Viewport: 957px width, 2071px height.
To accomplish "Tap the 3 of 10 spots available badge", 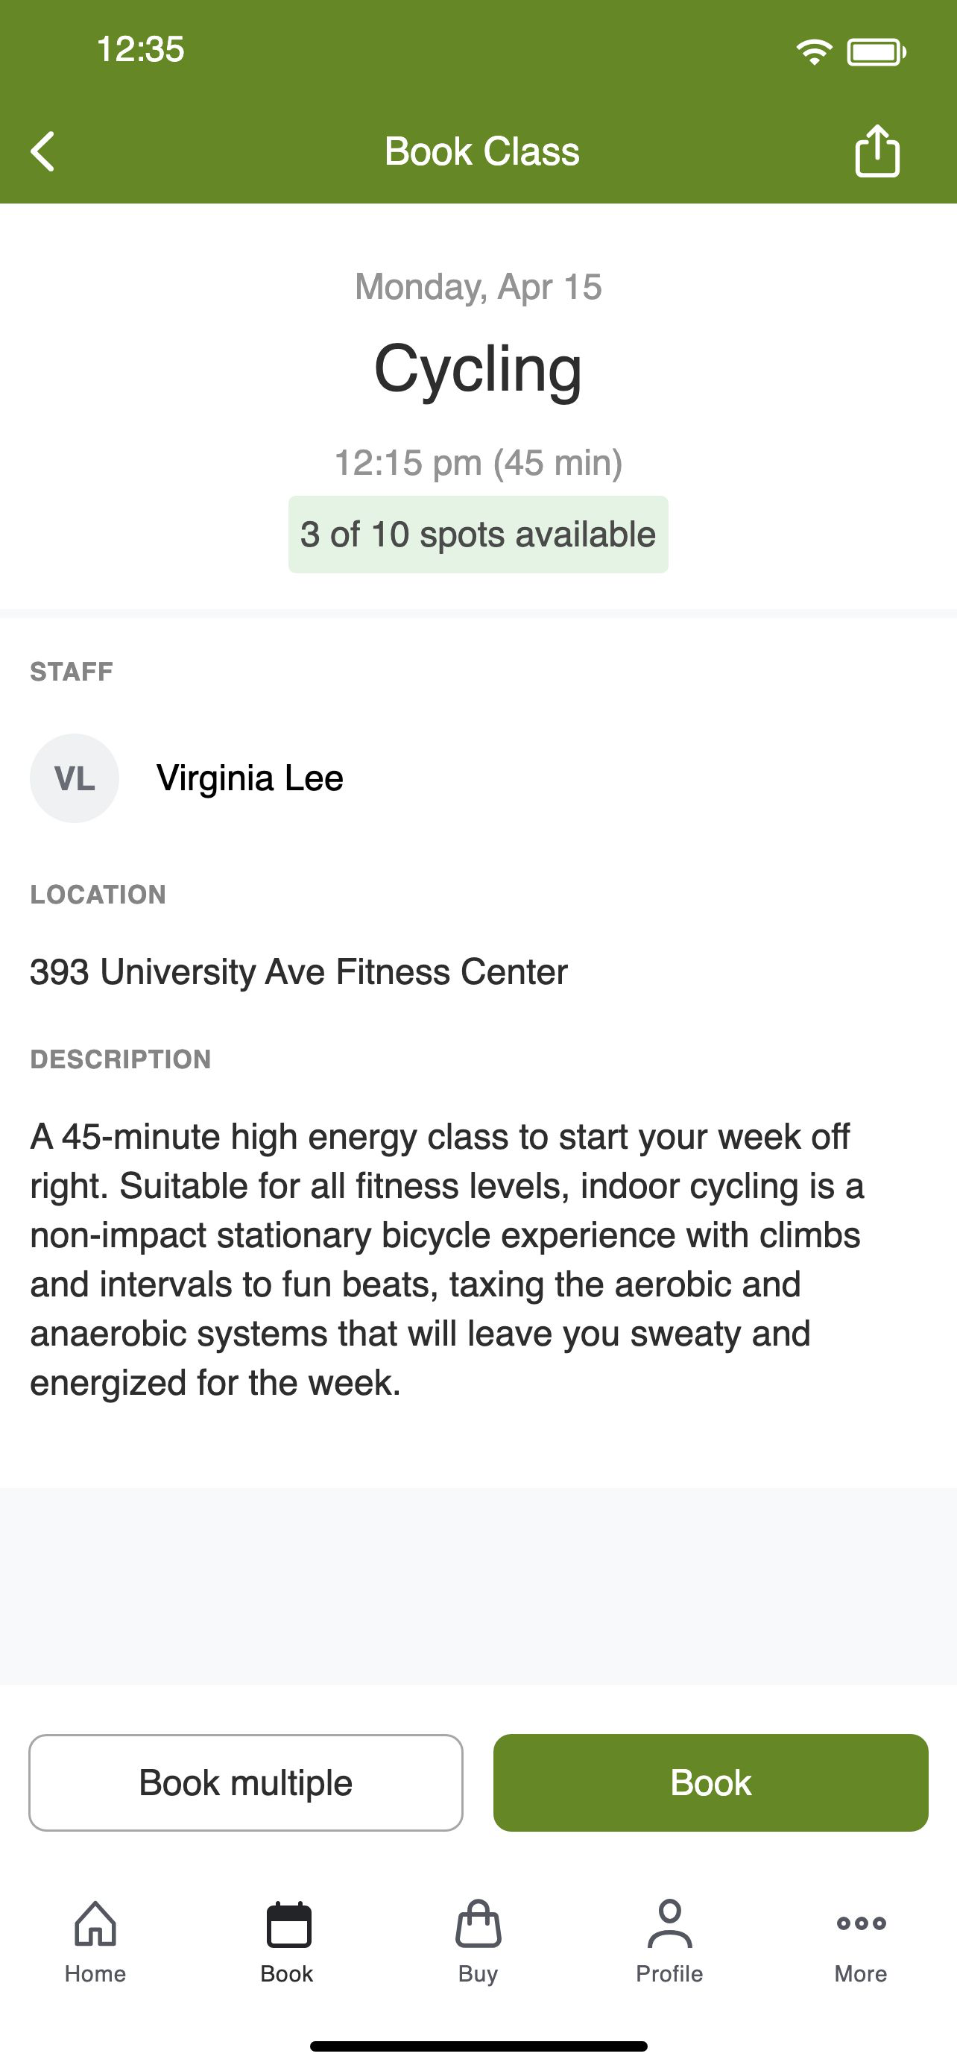I will coord(478,535).
